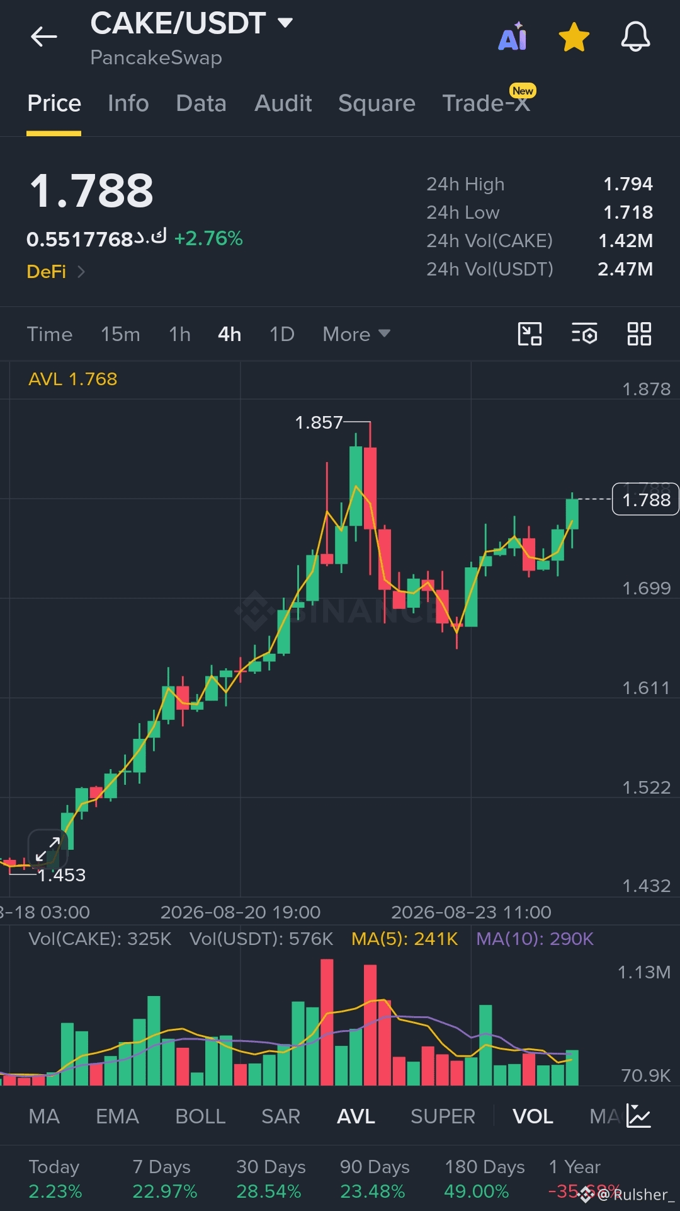The height and width of the screenshot is (1211, 680).
Task: Click the 24h High value 1.794
Action: [628, 184]
